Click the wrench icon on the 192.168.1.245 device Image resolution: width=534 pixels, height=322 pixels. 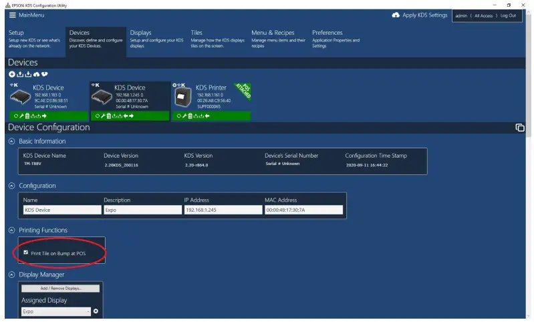(x=103, y=116)
